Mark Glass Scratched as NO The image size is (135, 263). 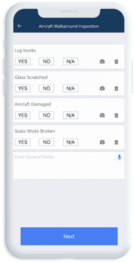[x=46, y=88]
